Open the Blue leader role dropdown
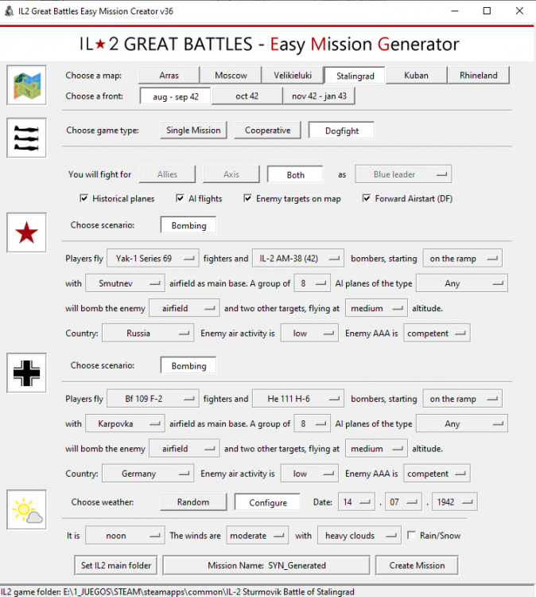 404,174
